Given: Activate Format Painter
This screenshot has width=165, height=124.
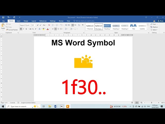Looking at the screenshot, I should [12, 30].
